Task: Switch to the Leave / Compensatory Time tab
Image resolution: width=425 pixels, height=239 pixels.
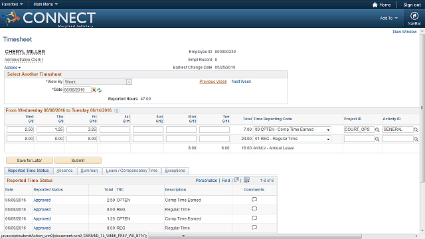Action: [x=131, y=171]
